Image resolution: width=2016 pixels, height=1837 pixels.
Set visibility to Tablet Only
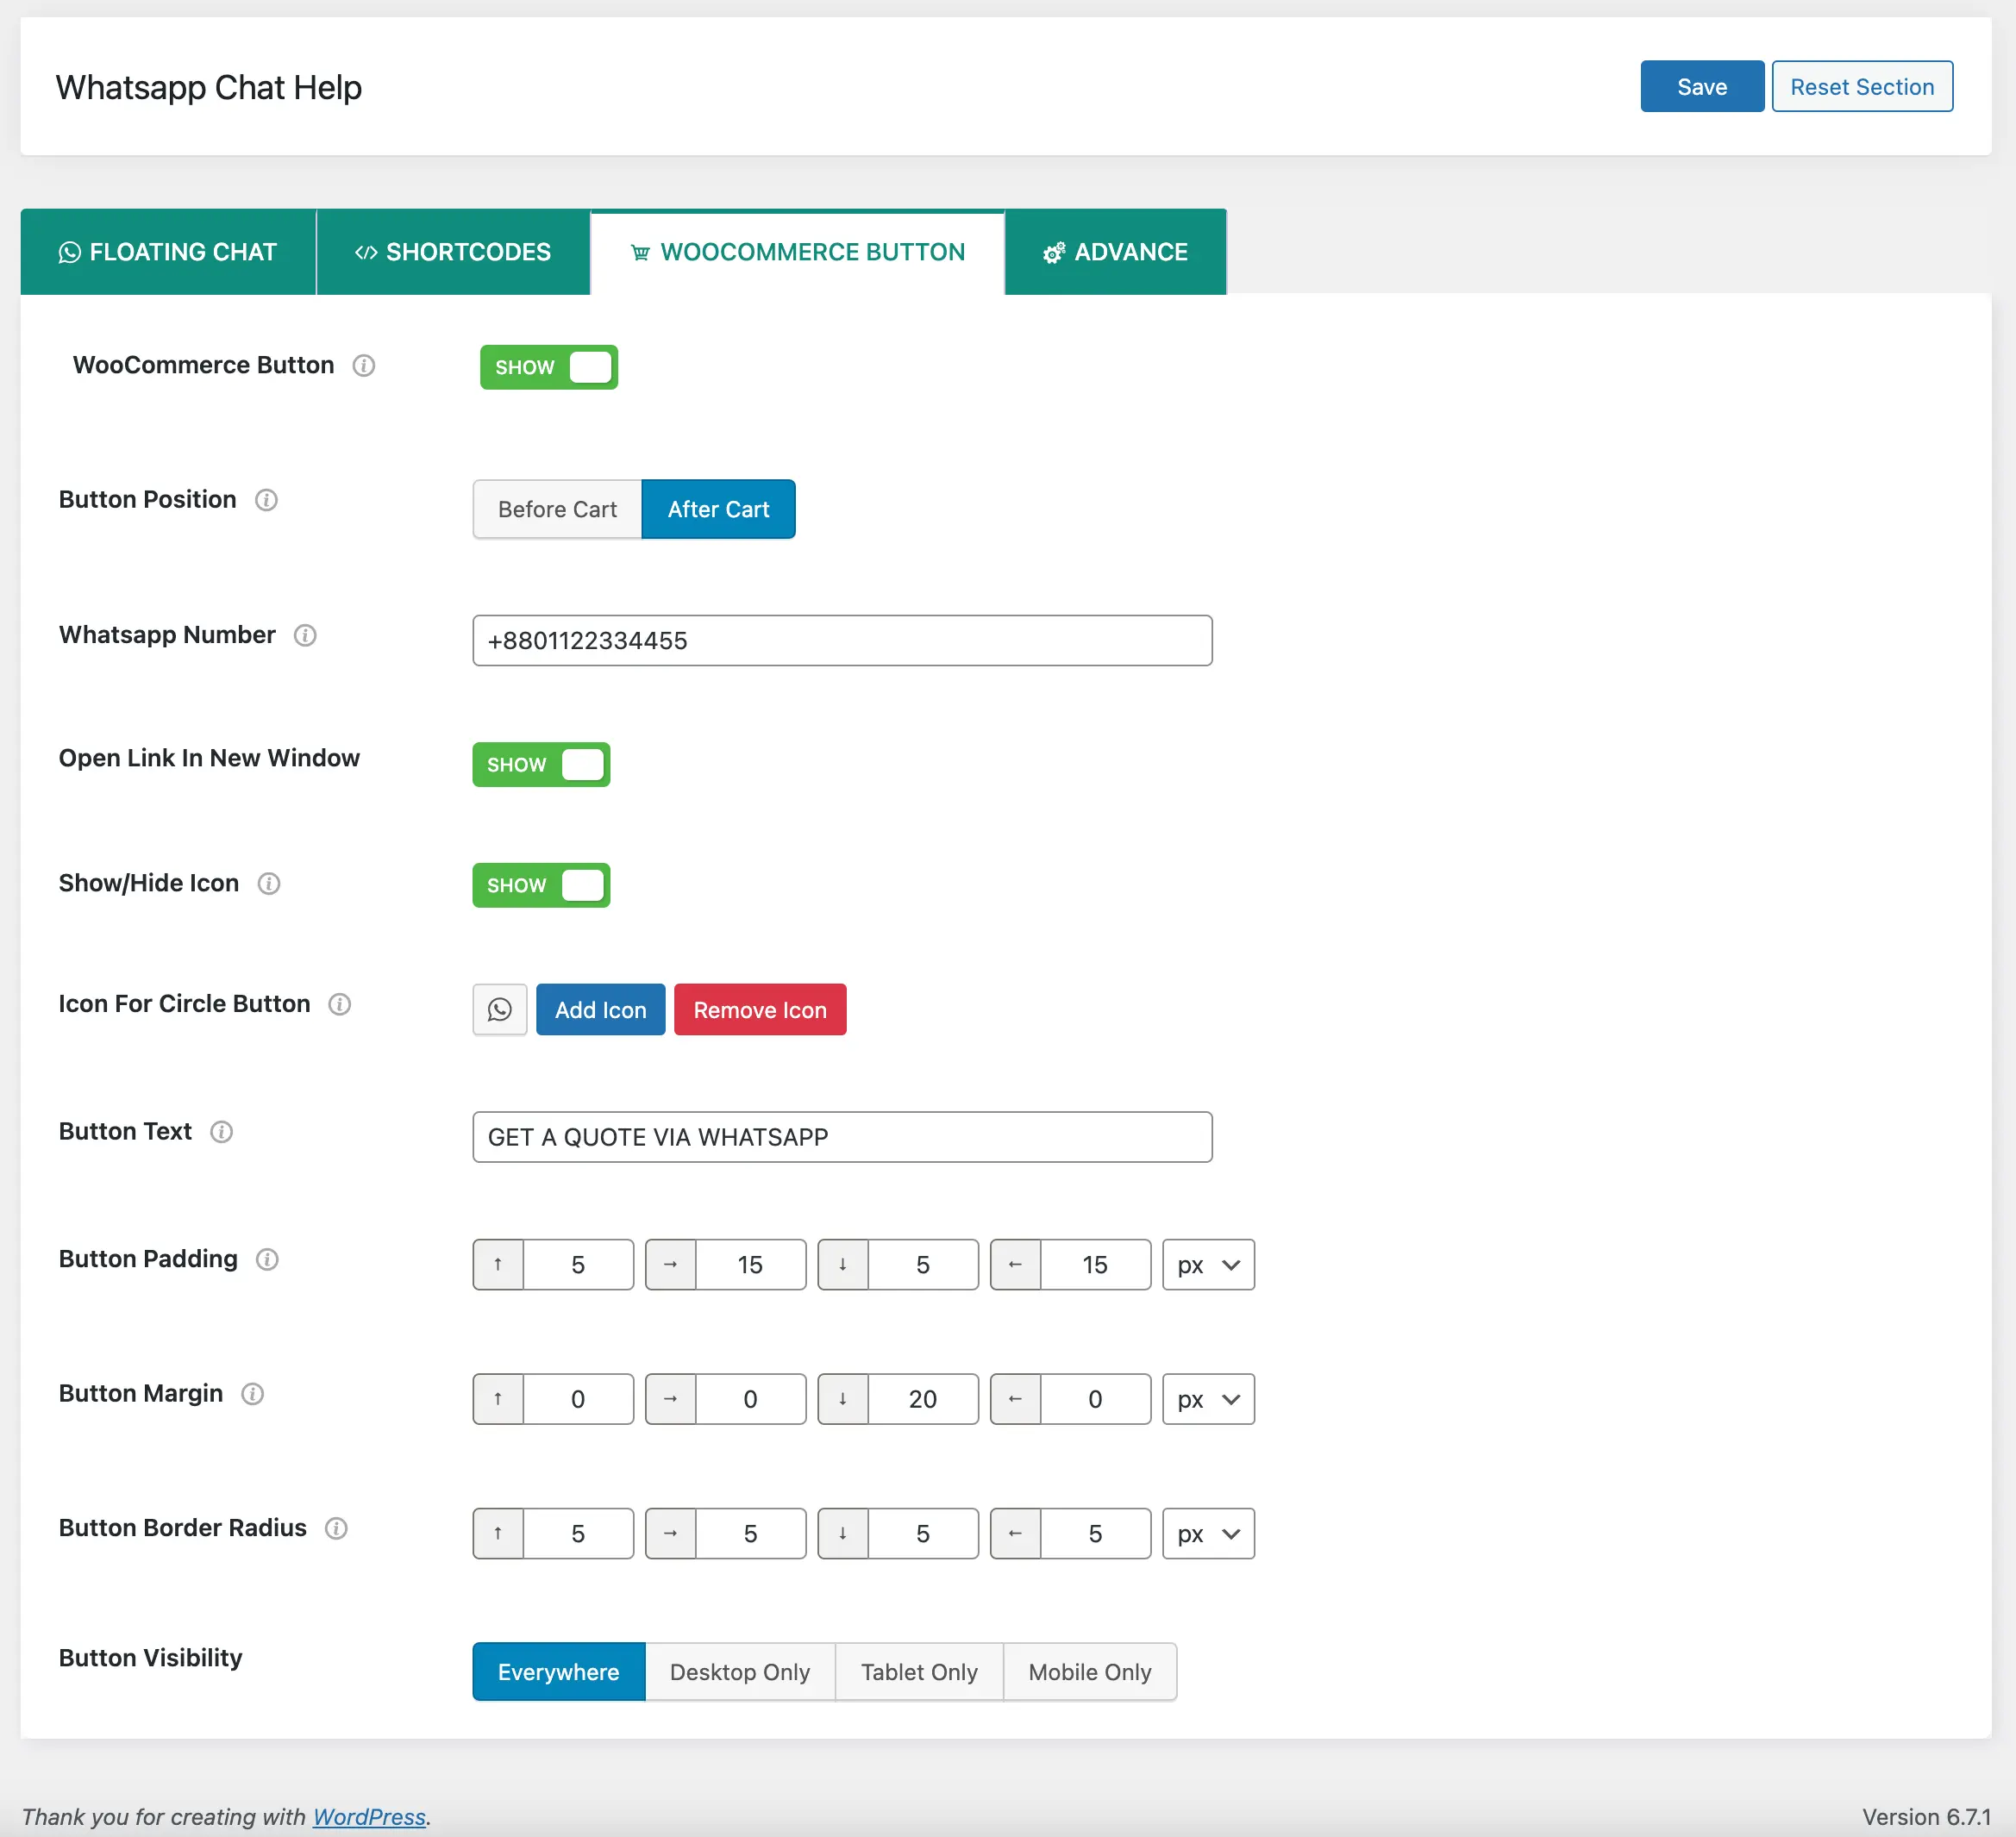pyautogui.click(x=919, y=1672)
